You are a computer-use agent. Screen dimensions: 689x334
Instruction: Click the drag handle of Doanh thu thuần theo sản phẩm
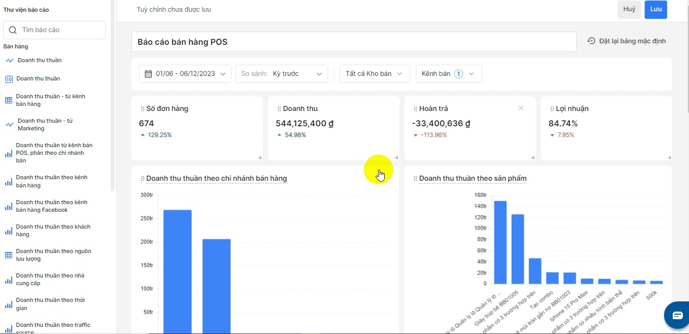coord(415,179)
